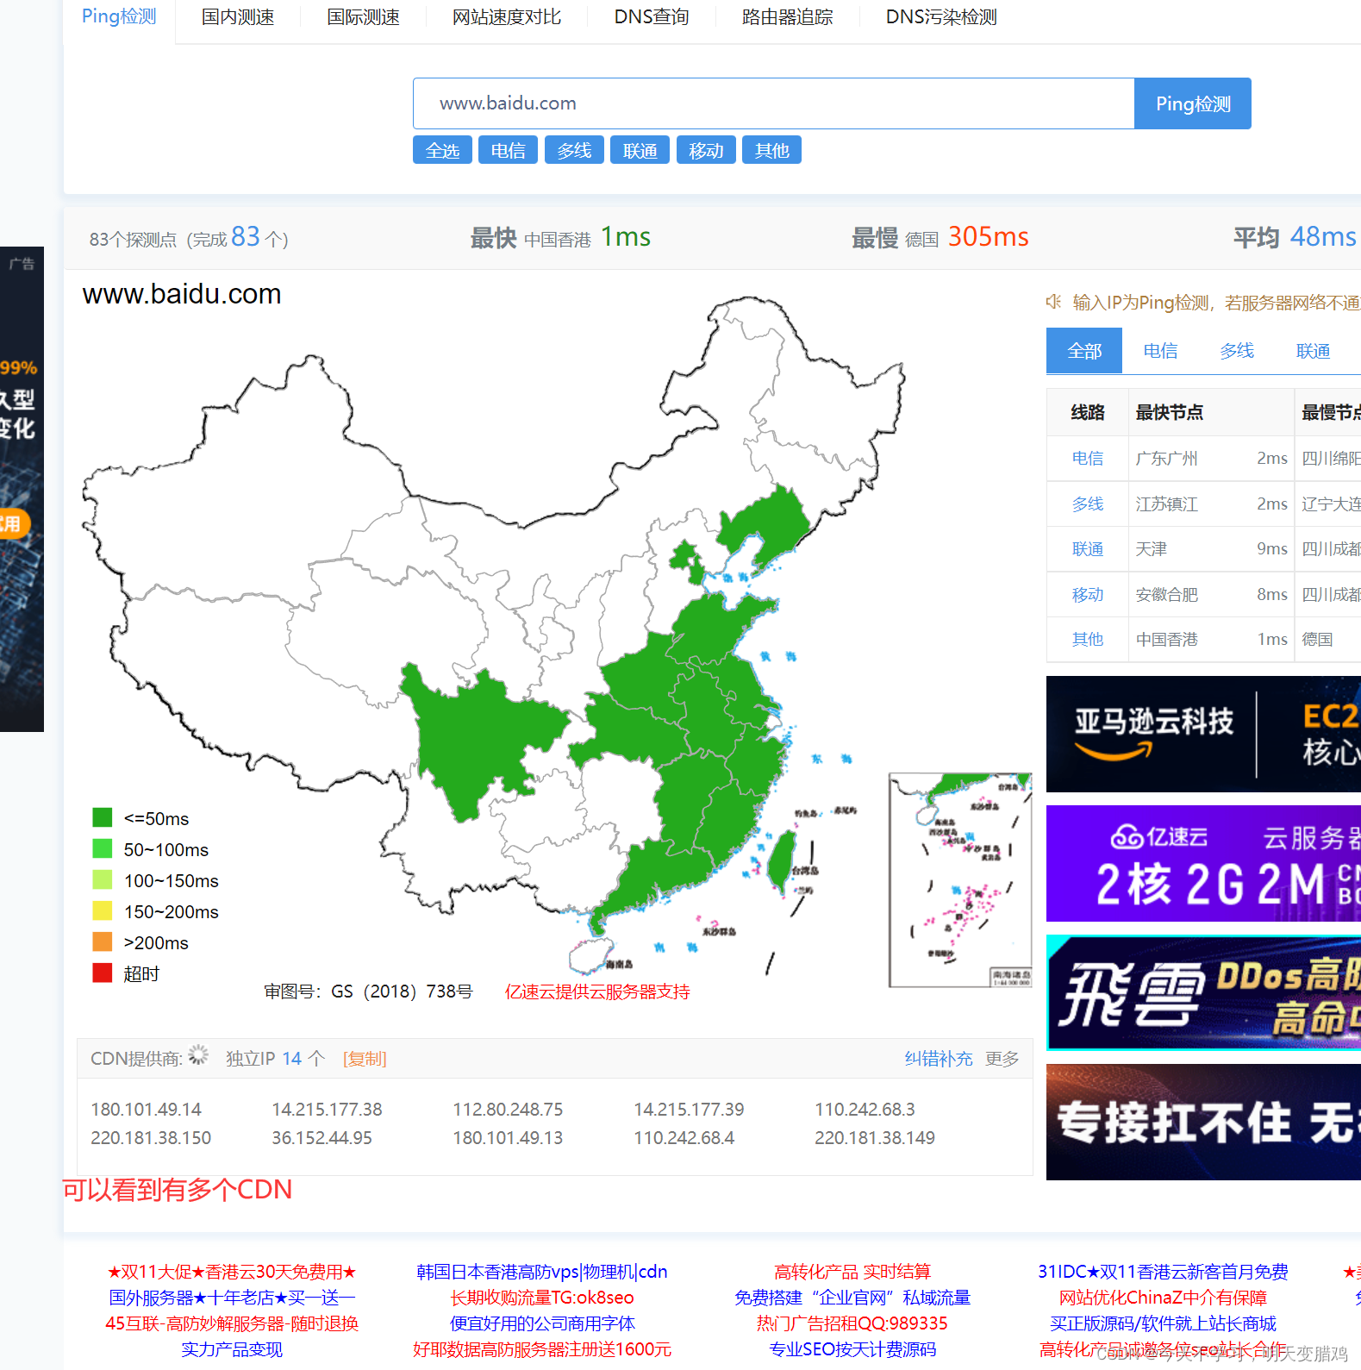Click the 更多 link in CDN bar
Image resolution: width=1361 pixels, height=1370 pixels.
[1002, 1059]
